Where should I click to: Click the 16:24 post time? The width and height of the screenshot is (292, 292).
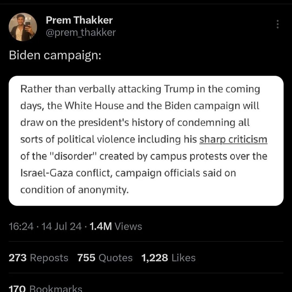pyautogui.click(x=21, y=226)
